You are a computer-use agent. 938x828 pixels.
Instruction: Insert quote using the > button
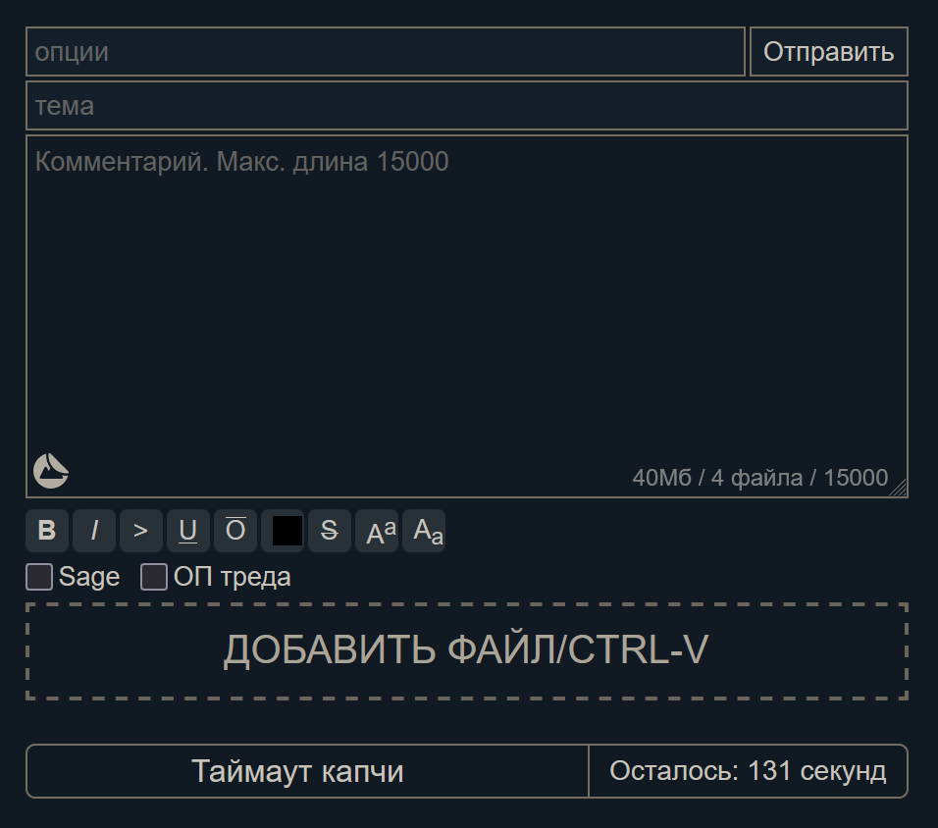[141, 531]
